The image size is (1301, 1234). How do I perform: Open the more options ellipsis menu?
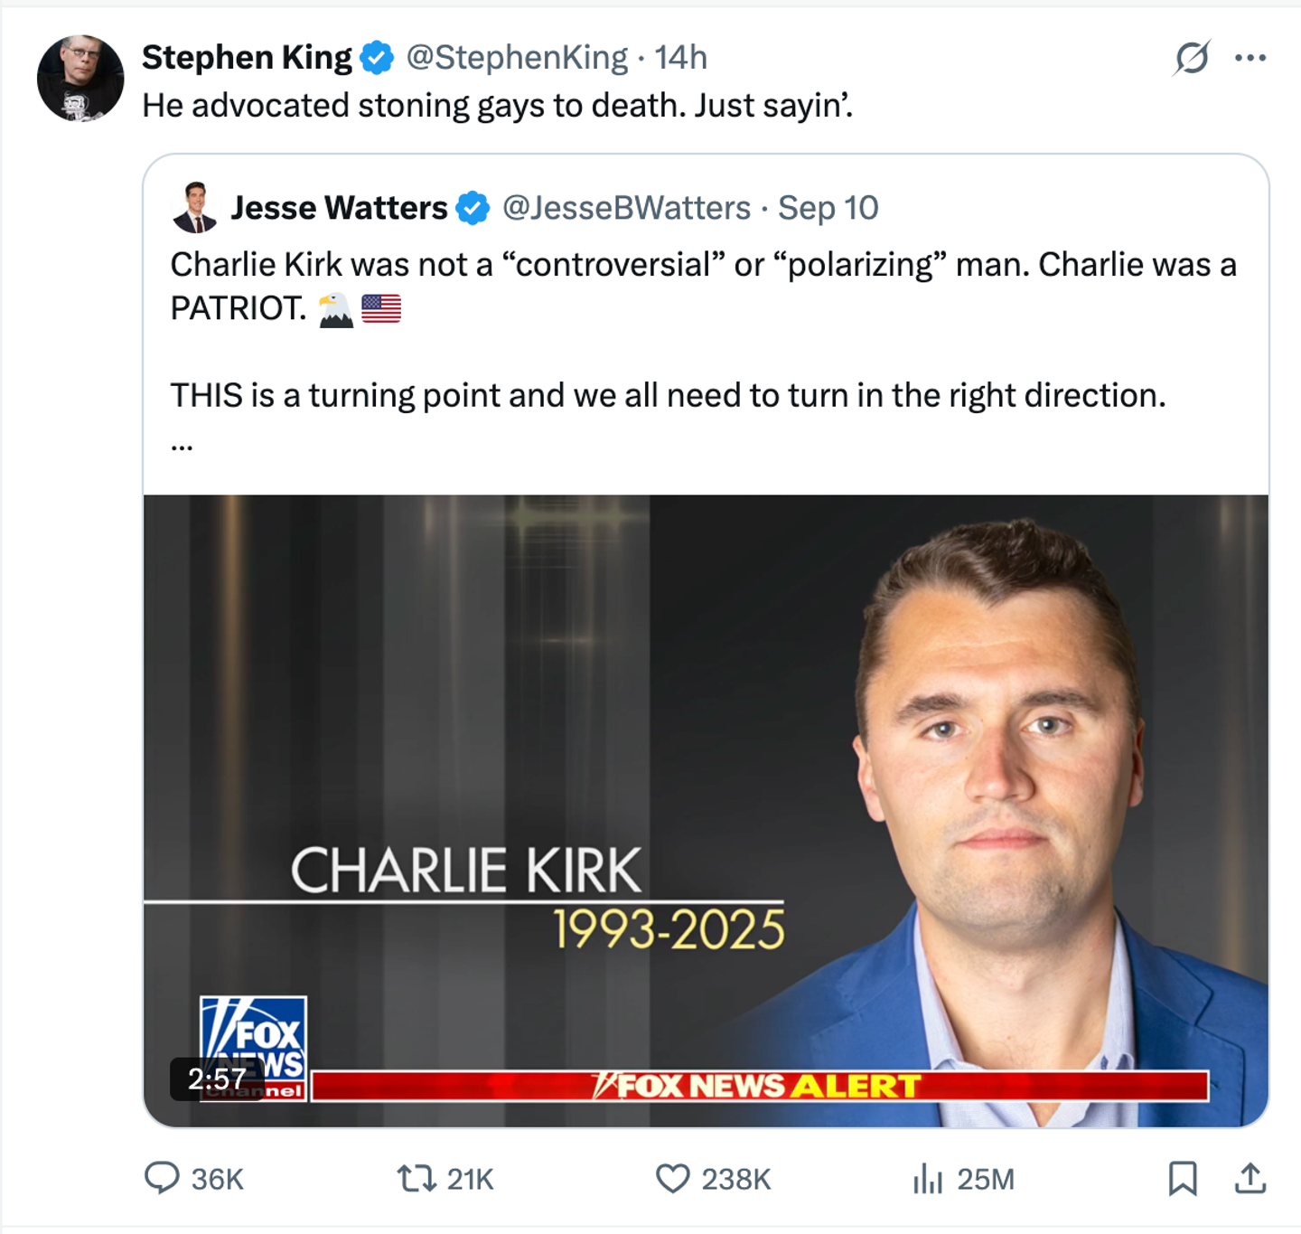[x=1250, y=57]
